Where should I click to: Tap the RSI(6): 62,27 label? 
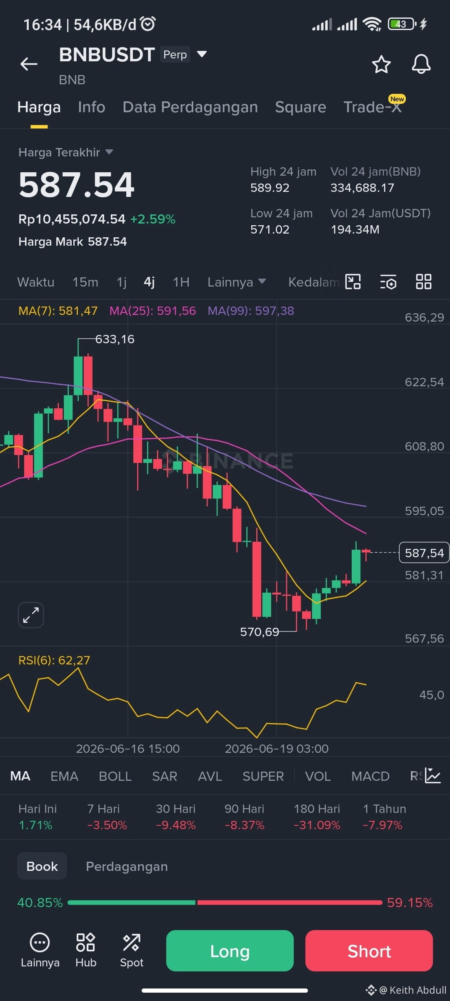click(x=54, y=660)
